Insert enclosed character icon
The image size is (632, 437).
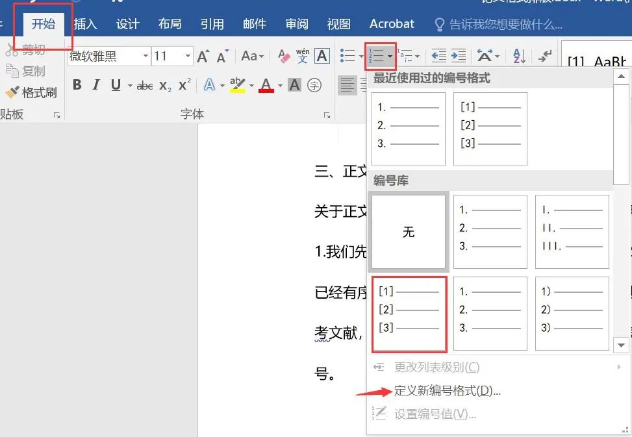coord(314,85)
